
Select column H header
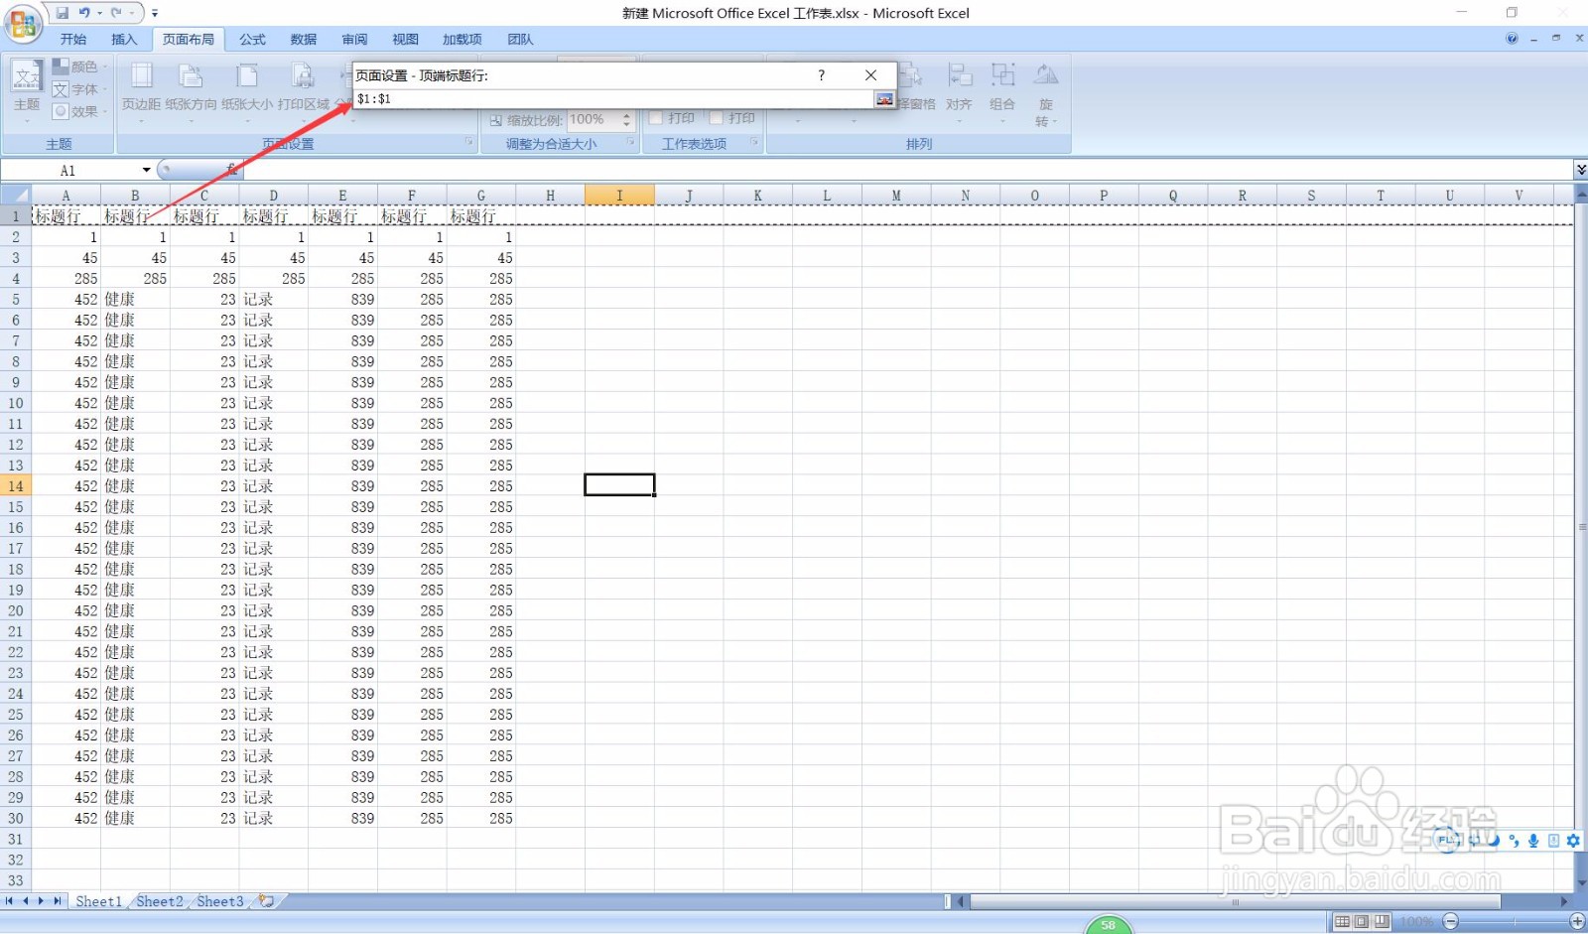pyautogui.click(x=550, y=196)
